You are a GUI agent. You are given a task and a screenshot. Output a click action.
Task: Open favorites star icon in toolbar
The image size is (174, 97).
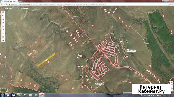(3, 30)
